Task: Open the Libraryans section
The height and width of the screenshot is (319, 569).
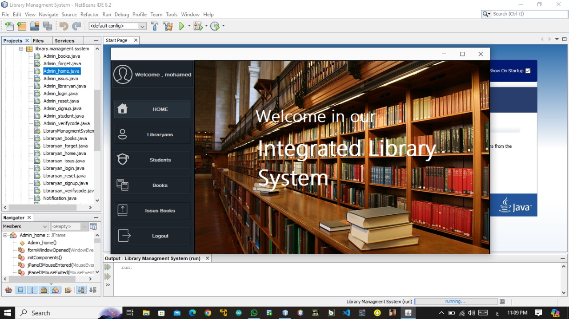Action: pyautogui.click(x=152, y=134)
